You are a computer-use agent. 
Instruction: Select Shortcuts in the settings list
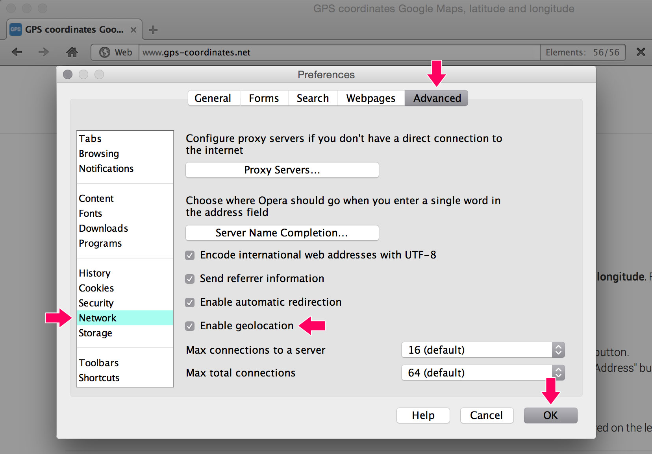(x=125, y=378)
